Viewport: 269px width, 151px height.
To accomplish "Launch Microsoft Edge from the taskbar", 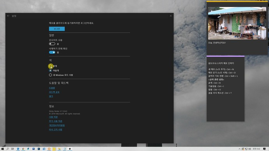I will (x=18, y=149).
